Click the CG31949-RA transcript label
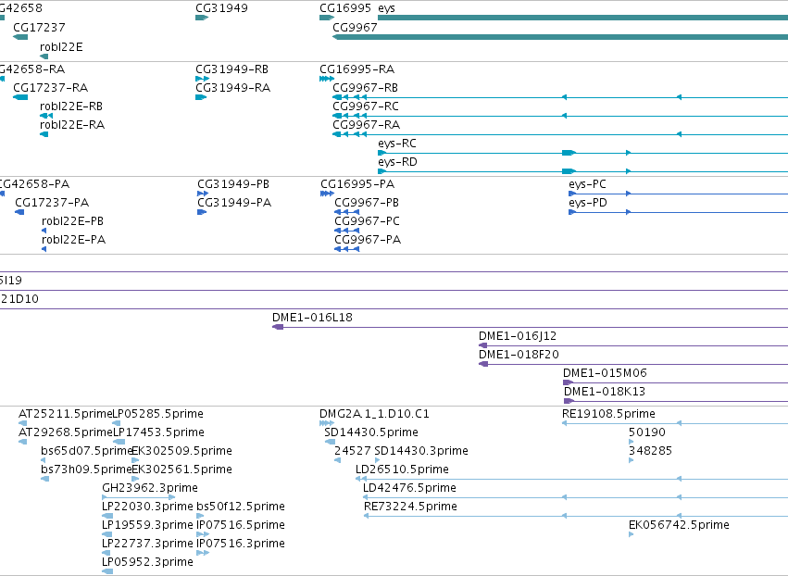The height and width of the screenshot is (576, 788). click(233, 88)
